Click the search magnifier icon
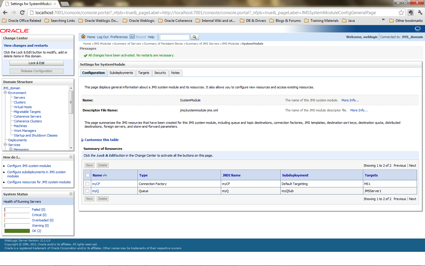 pos(195,37)
